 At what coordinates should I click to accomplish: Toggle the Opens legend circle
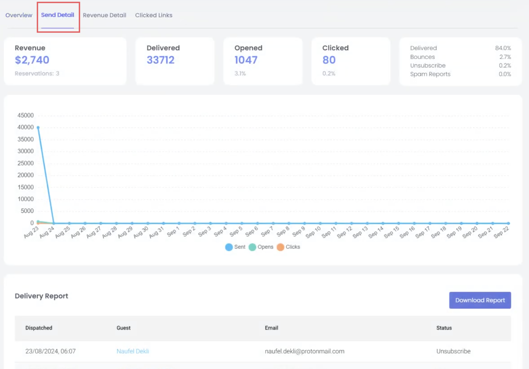click(252, 247)
